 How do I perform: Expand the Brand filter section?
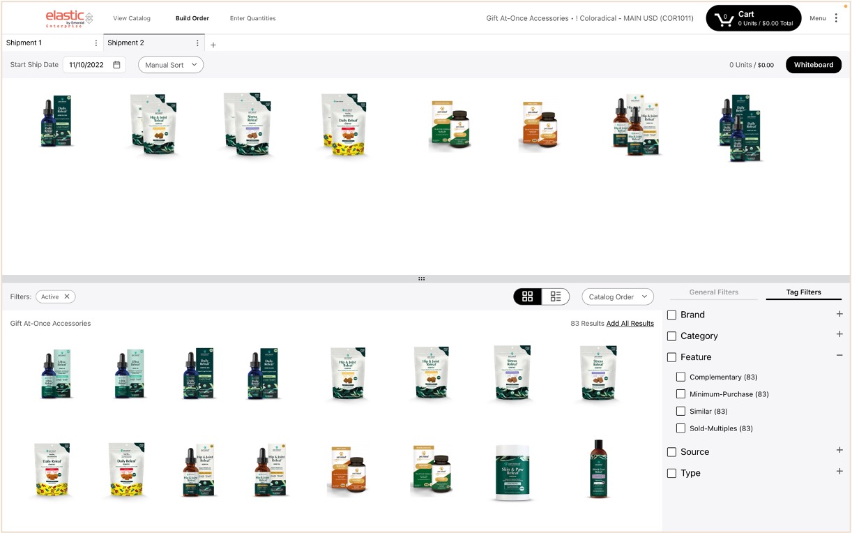[x=839, y=314]
